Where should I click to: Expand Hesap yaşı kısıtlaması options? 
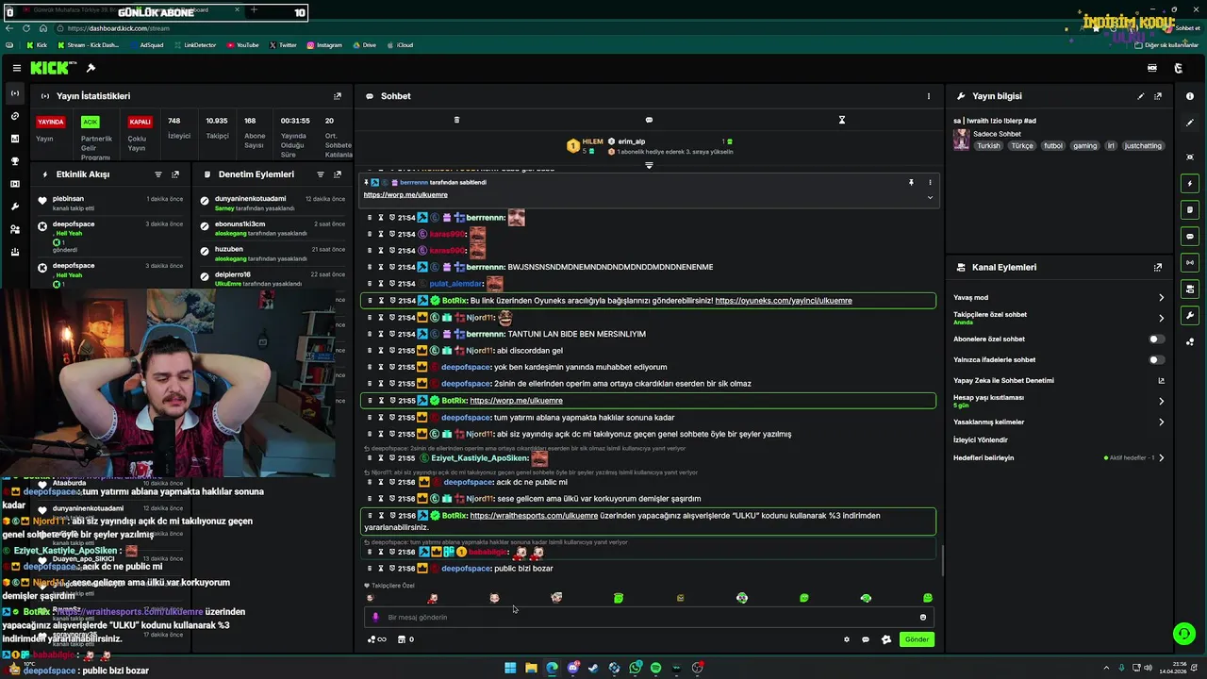1162,401
